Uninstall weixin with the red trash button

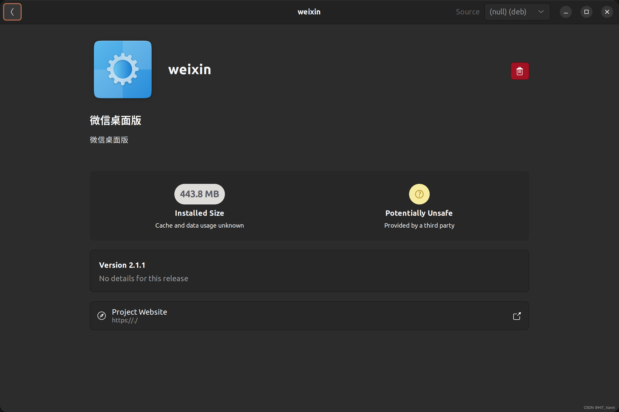click(520, 71)
